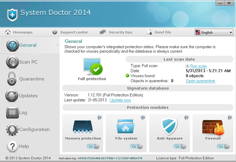Click the Run scan play arrow icon
Image resolution: width=236 pixels, height=162 pixels.
point(187,66)
